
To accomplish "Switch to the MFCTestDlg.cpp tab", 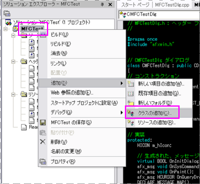I will point(172,5).
